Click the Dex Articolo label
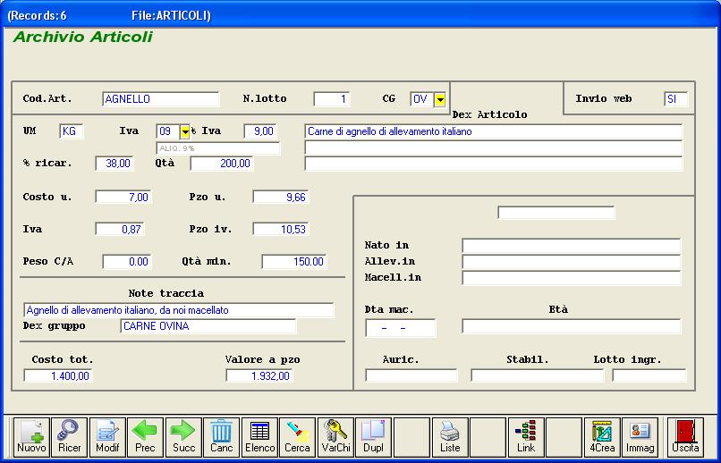The height and width of the screenshot is (463, 721). point(489,114)
